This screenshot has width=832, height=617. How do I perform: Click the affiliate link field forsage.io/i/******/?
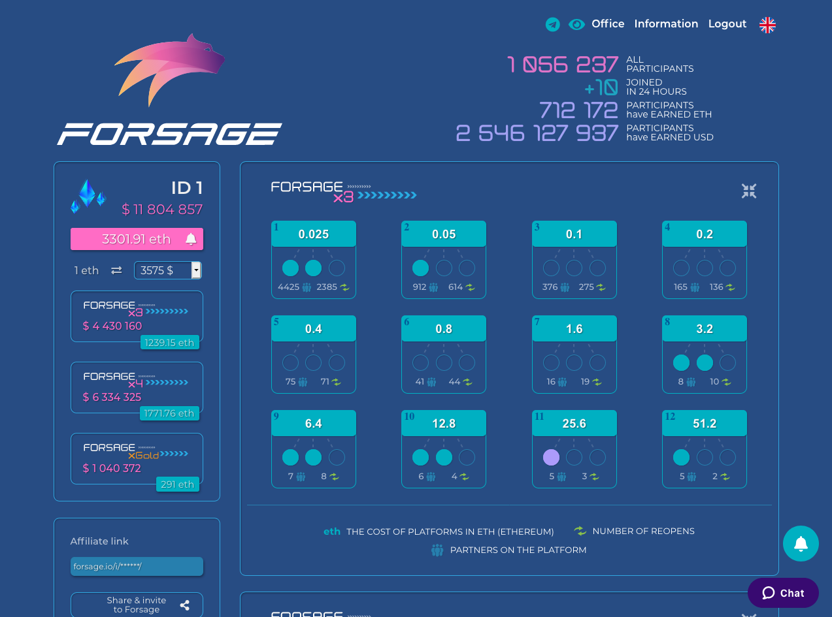137,566
